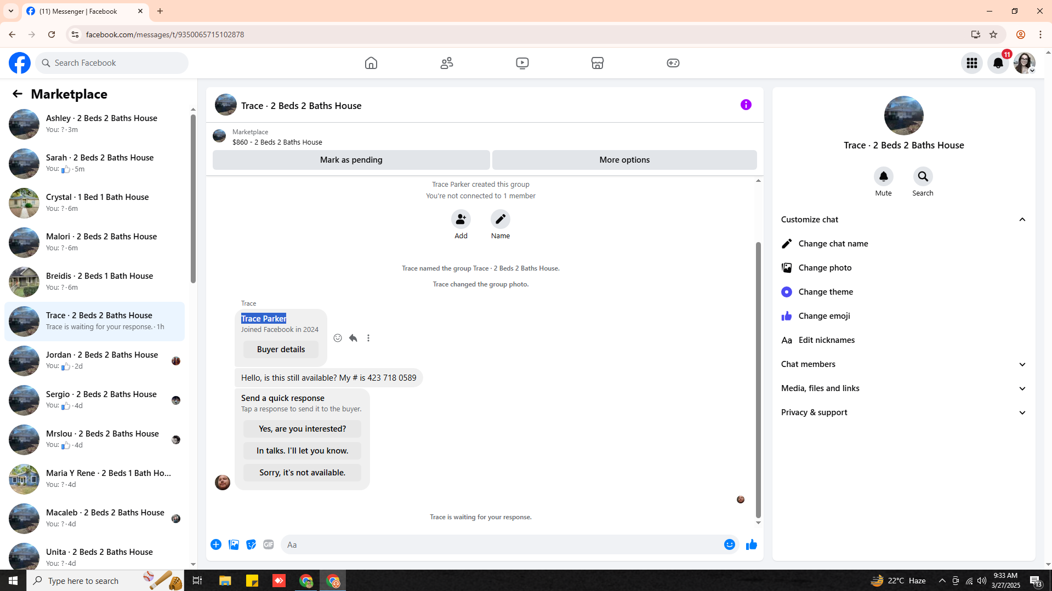Open the notifications bell
Image resolution: width=1052 pixels, height=591 pixels.
pyautogui.click(x=998, y=63)
